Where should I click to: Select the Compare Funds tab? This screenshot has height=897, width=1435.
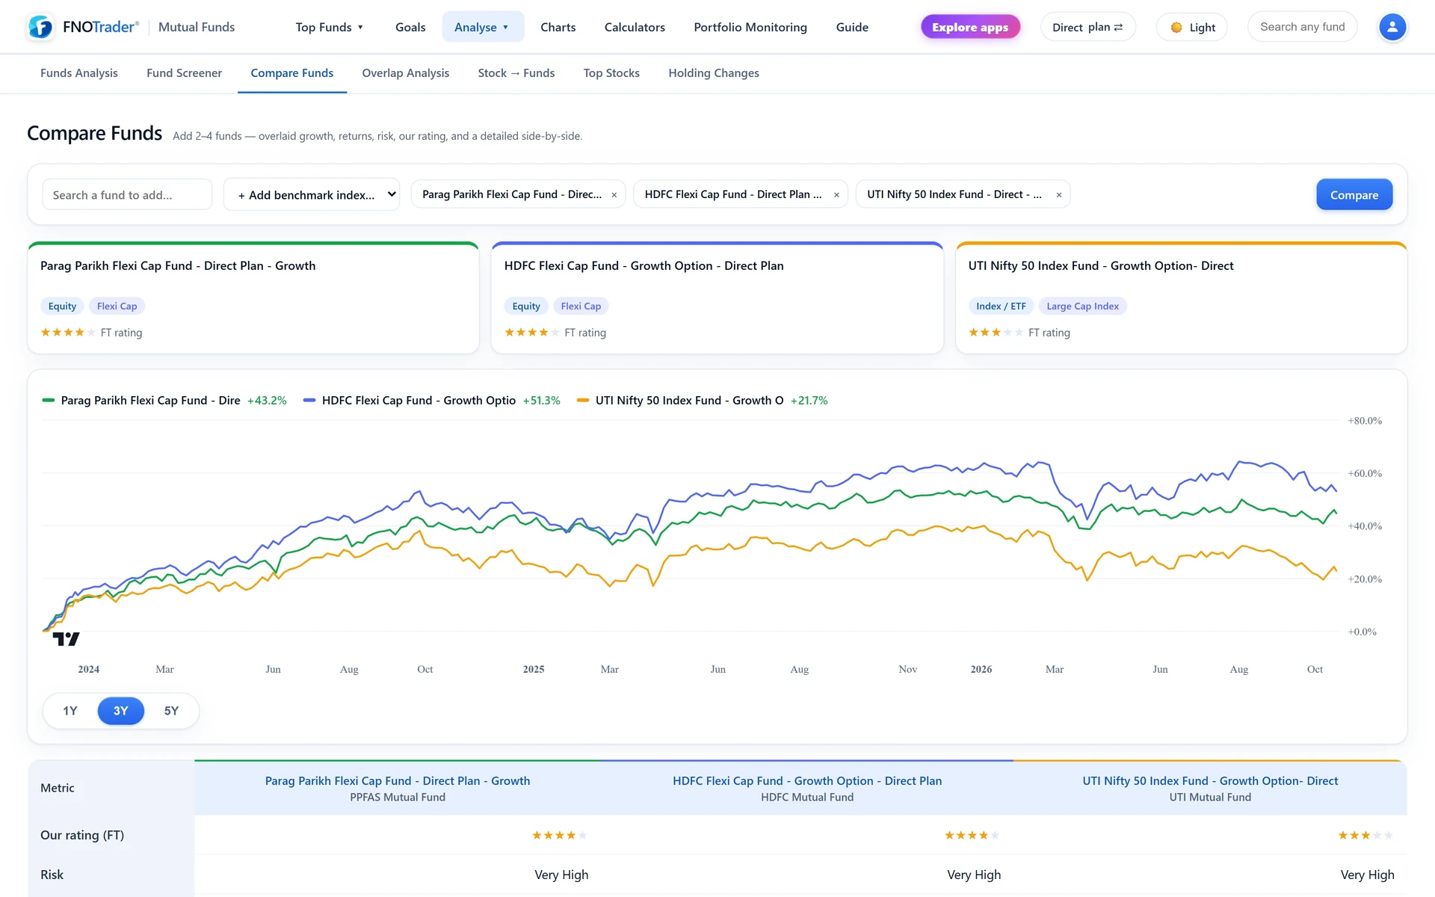click(x=292, y=73)
